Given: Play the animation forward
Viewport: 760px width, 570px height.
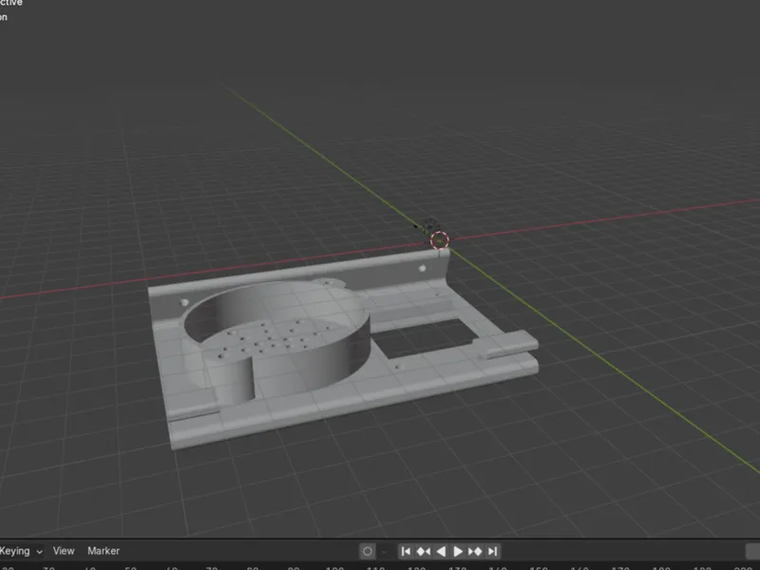Looking at the screenshot, I should coord(458,552).
